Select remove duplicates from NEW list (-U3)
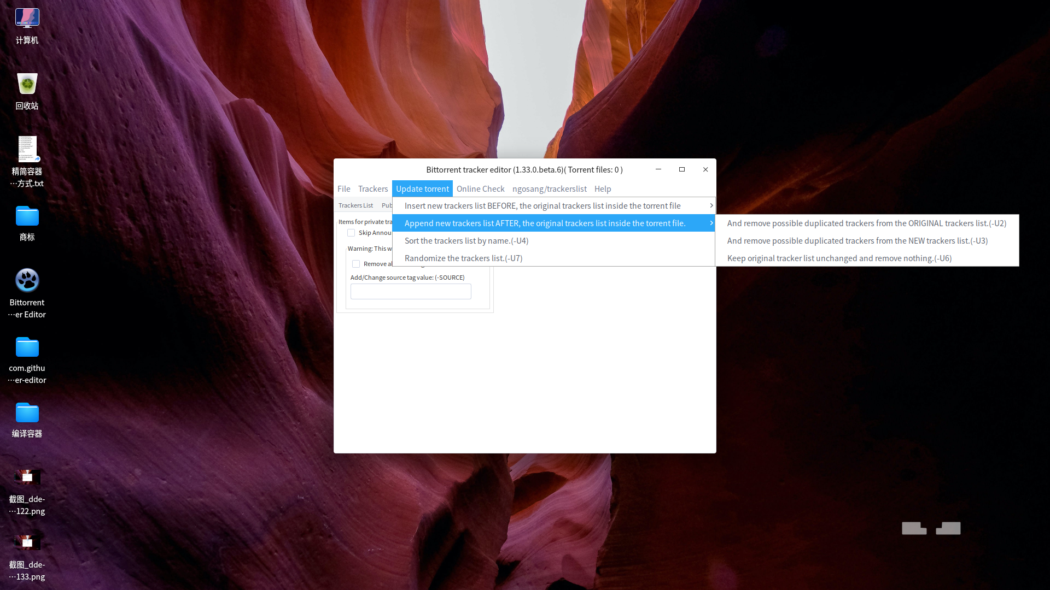The image size is (1050, 590). 857,241
